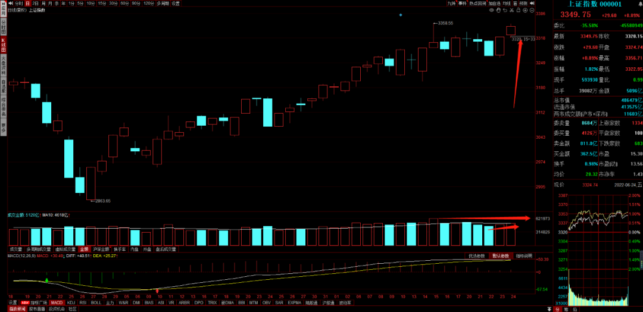Click the 分 mini chart tab at bottom right
The width and height of the screenshot is (643, 312).
click(x=557, y=309)
